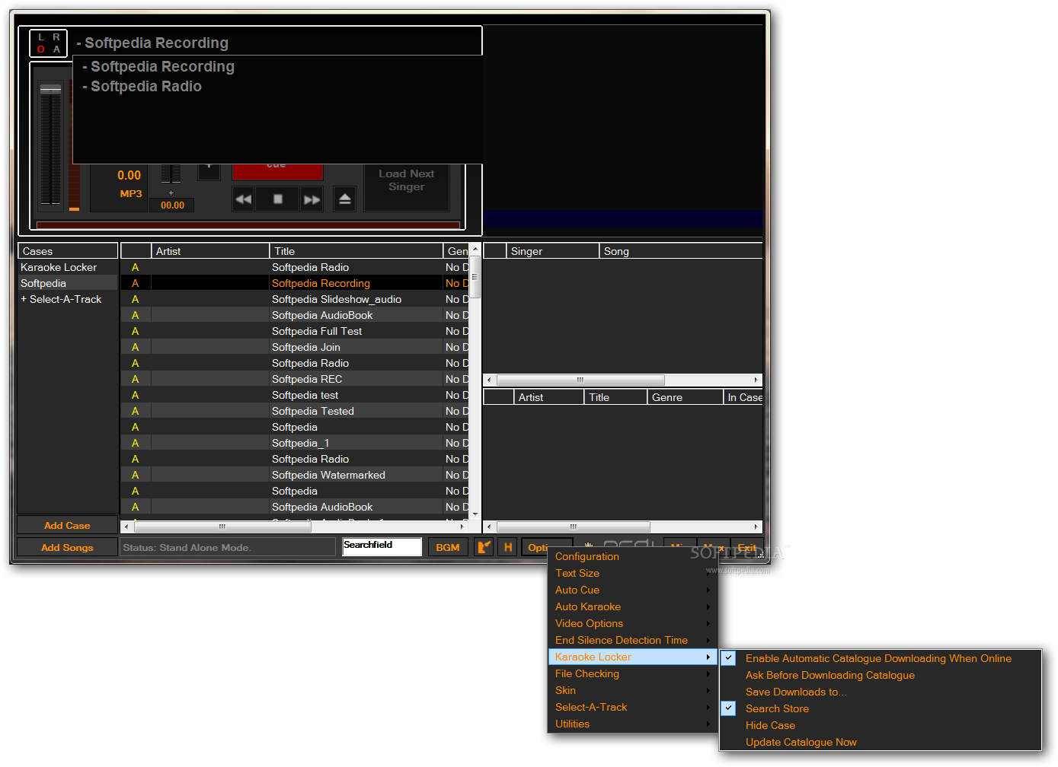The image size is (1058, 767).
Task: Select the Softpedia Full Test song
Action: [295, 331]
